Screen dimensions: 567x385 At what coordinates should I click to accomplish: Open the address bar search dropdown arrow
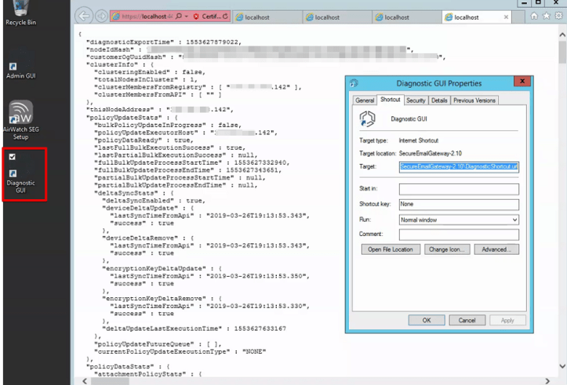185,16
